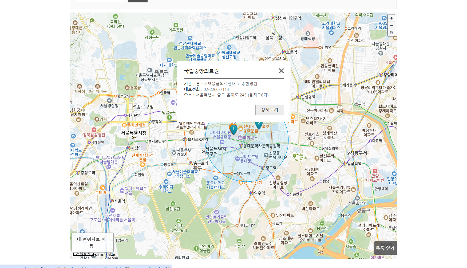Click the 고려대학교 서울캠퍼스 university icon
Screen dimensions: 467x268
(331, 33)
